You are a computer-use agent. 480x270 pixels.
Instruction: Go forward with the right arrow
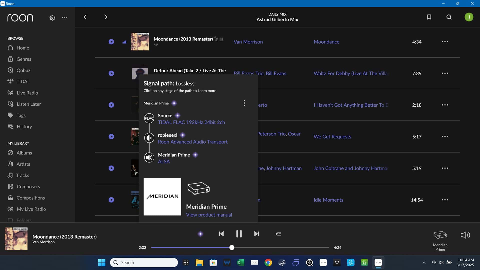[x=106, y=17]
